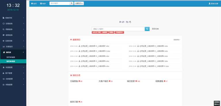Open the 远程控制 sidebar menu
Screen dimensions: 221x106
13,41
